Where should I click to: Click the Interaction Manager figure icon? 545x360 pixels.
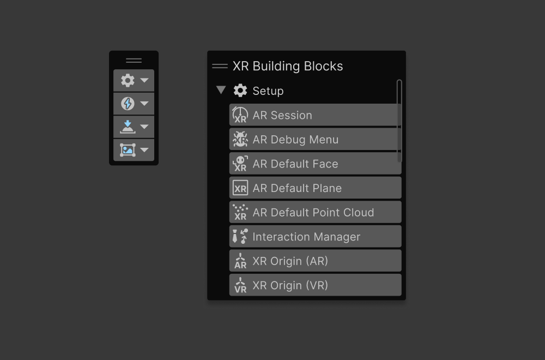[x=240, y=236]
